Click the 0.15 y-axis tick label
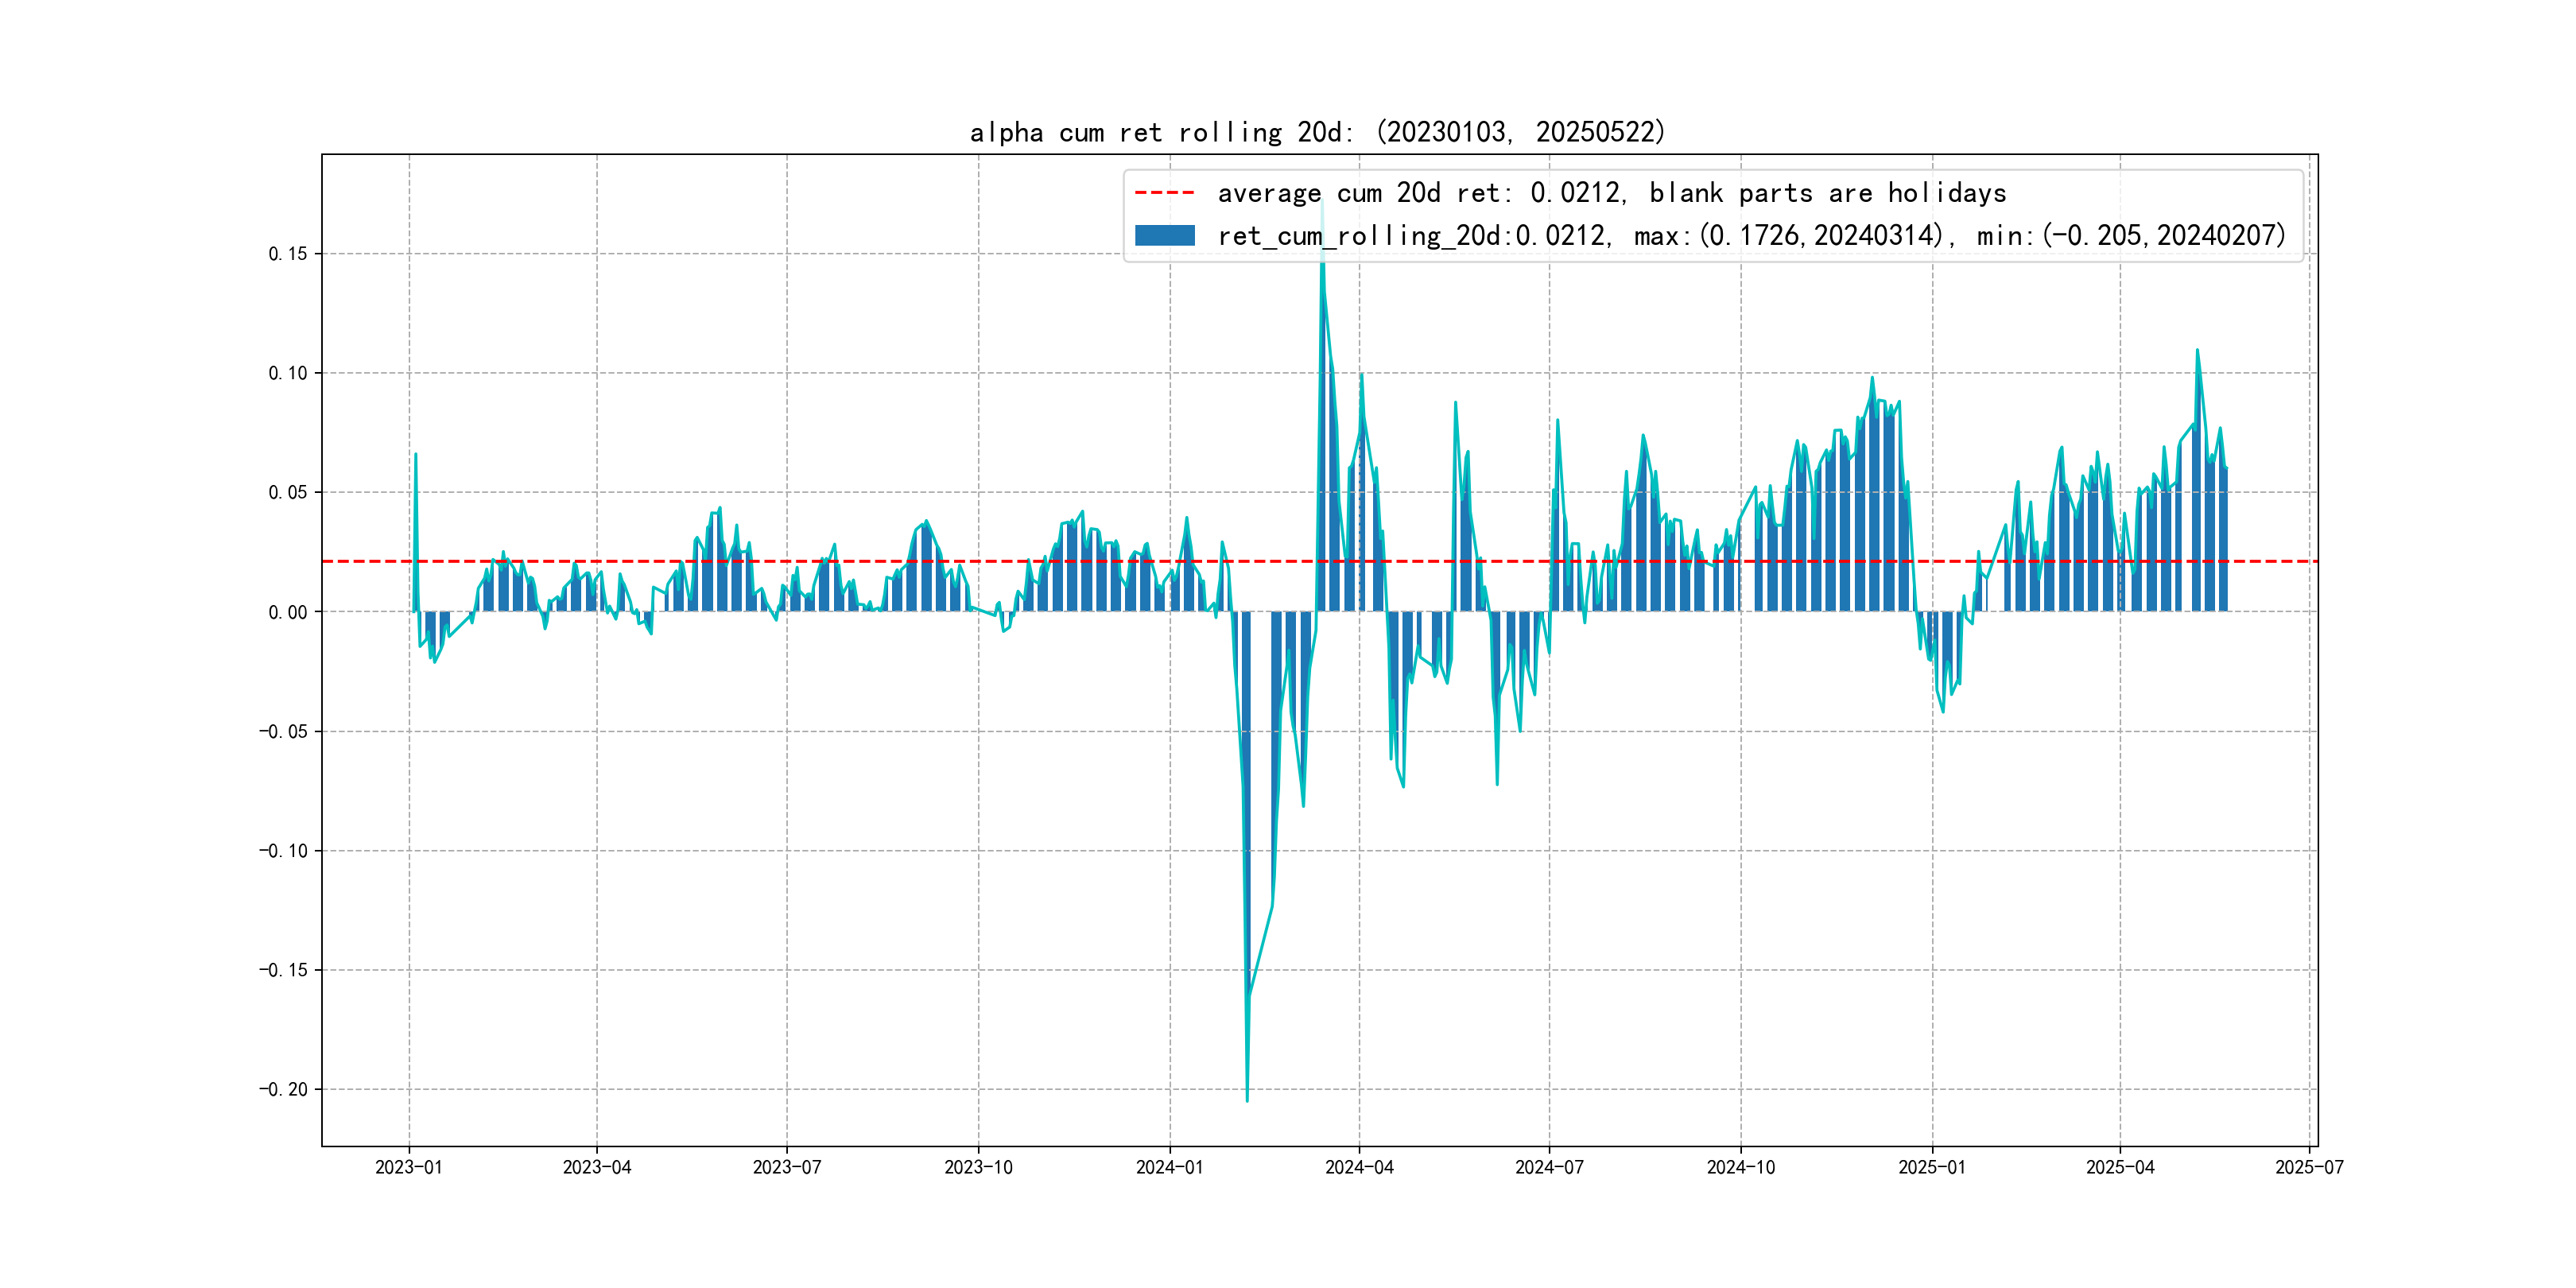Screen dimensions: 2576x1288 pyautogui.click(x=288, y=254)
